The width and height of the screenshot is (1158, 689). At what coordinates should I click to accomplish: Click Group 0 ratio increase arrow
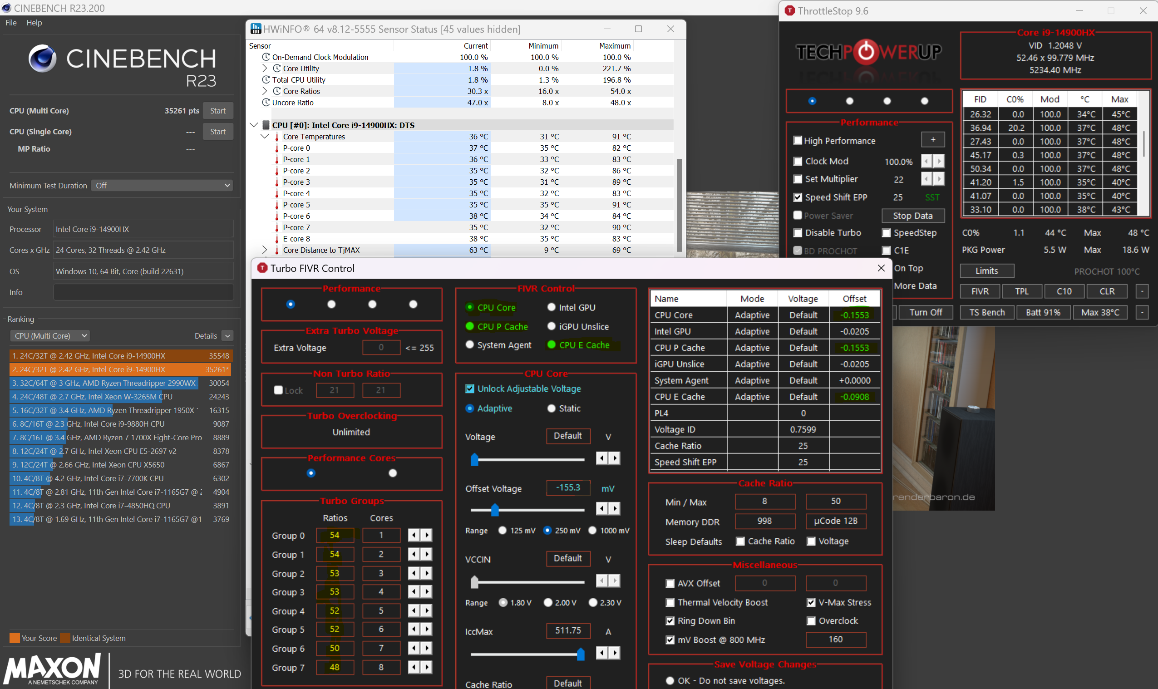click(426, 535)
